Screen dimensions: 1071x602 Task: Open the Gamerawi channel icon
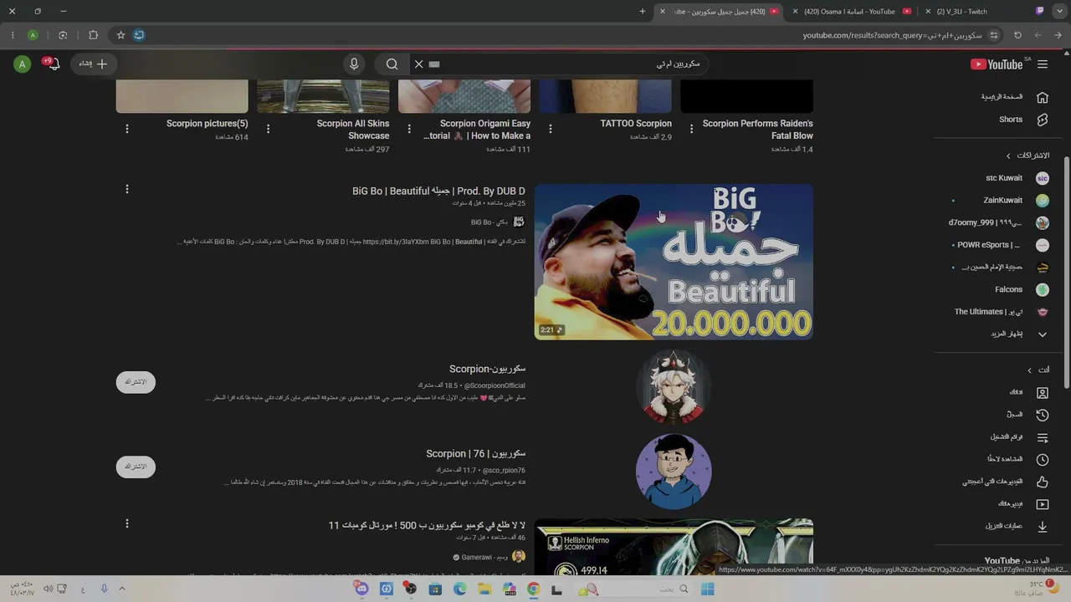point(519,557)
